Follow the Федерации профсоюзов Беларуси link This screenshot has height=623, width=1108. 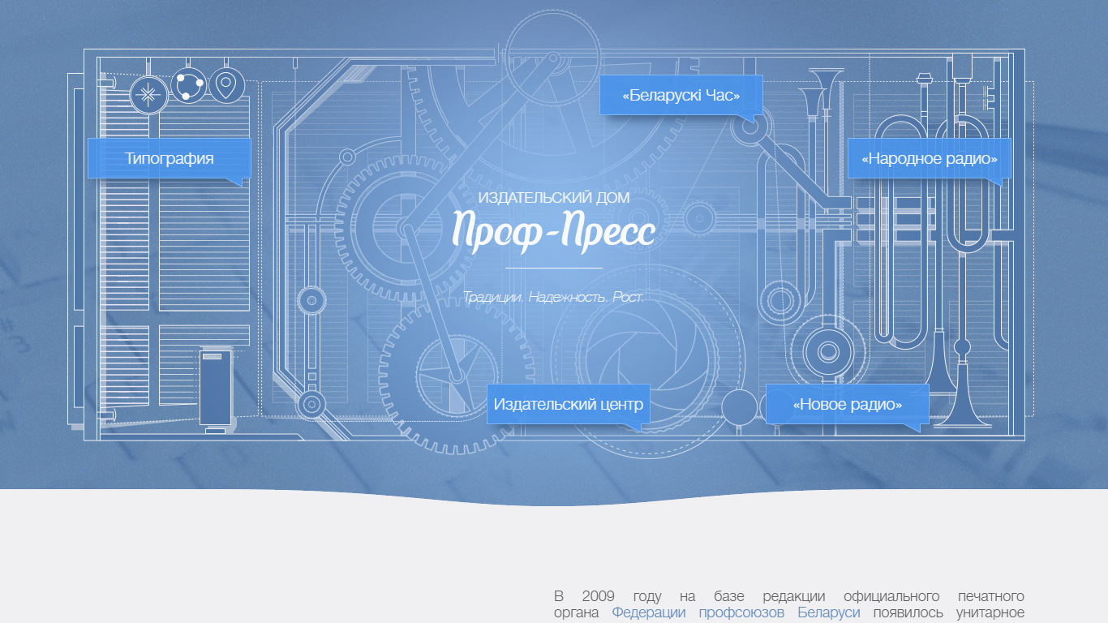736,612
